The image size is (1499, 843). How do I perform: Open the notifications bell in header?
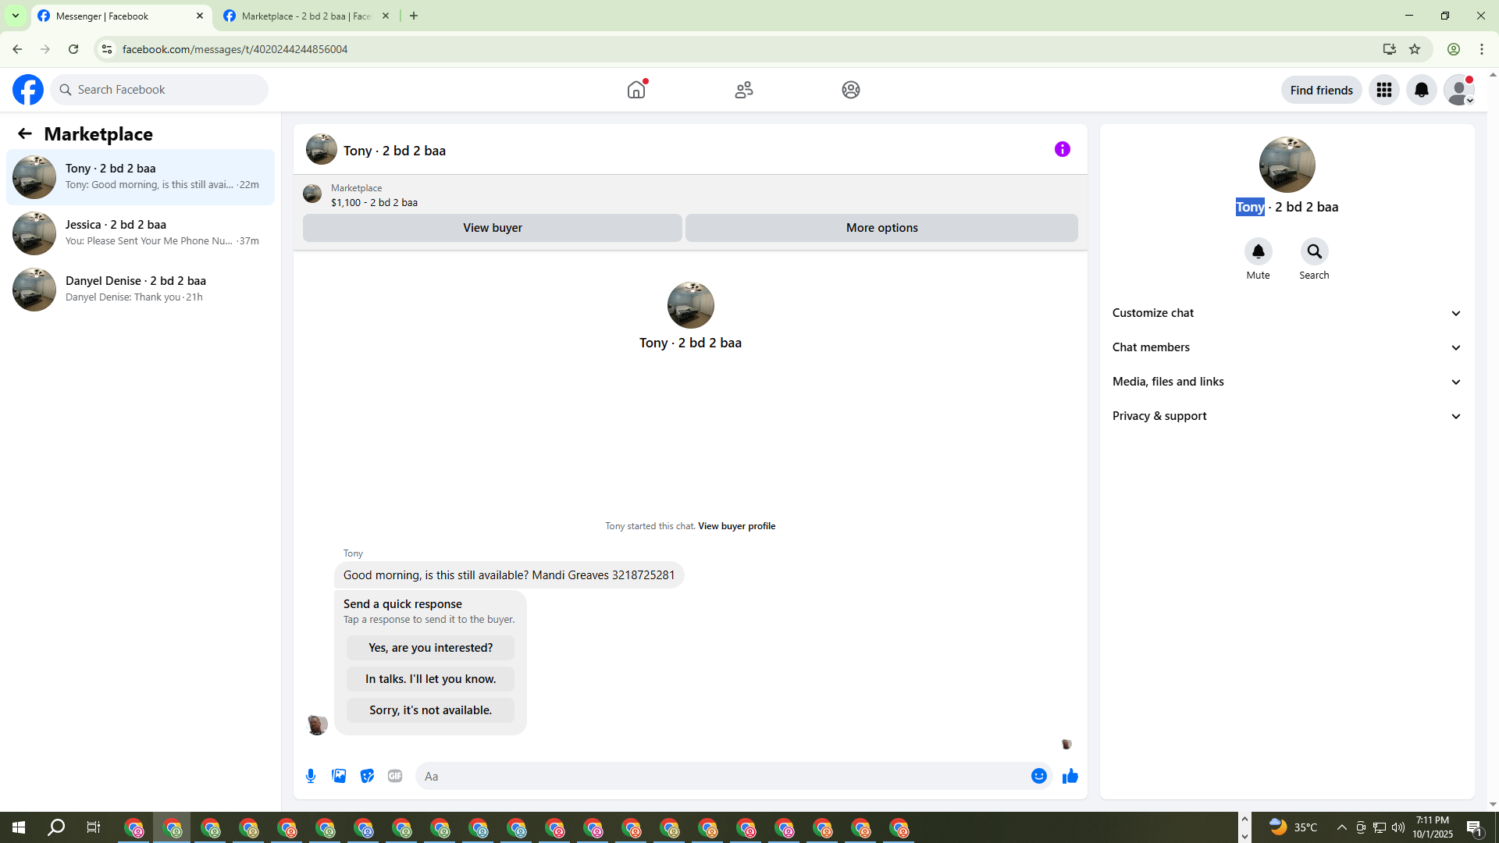point(1422,90)
